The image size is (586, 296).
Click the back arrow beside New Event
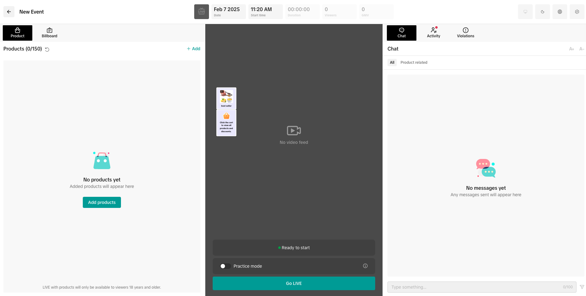click(x=9, y=12)
